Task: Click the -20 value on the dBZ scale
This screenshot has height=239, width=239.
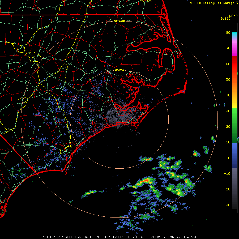Action: [x=227, y=189]
